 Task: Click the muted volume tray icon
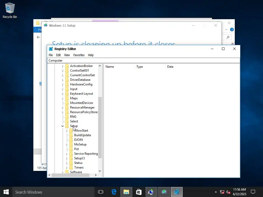coord(228,192)
